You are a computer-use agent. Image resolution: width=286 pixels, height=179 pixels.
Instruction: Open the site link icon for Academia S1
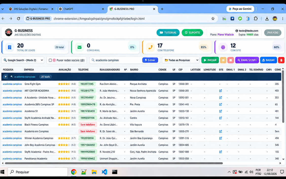tap(221, 111)
